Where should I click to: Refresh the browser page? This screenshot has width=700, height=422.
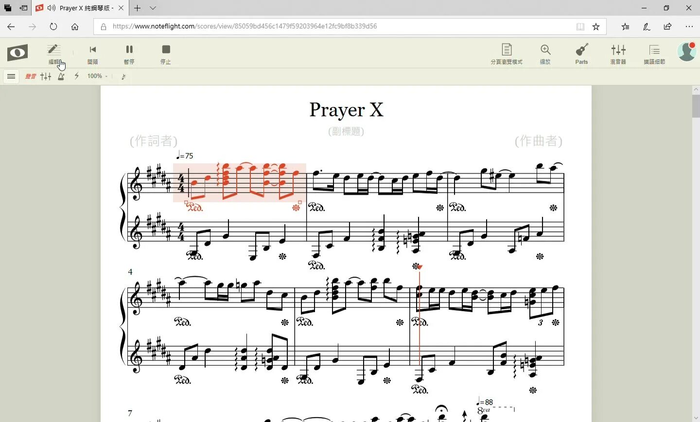(x=53, y=27)
